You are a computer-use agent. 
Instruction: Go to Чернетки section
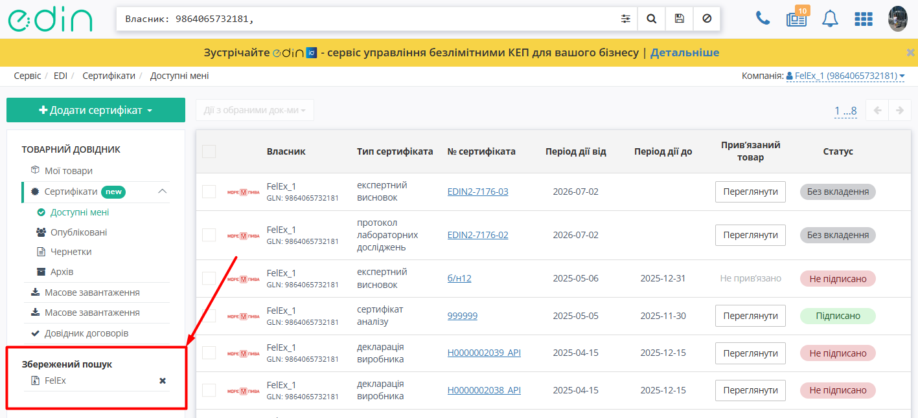coord(71,252)
